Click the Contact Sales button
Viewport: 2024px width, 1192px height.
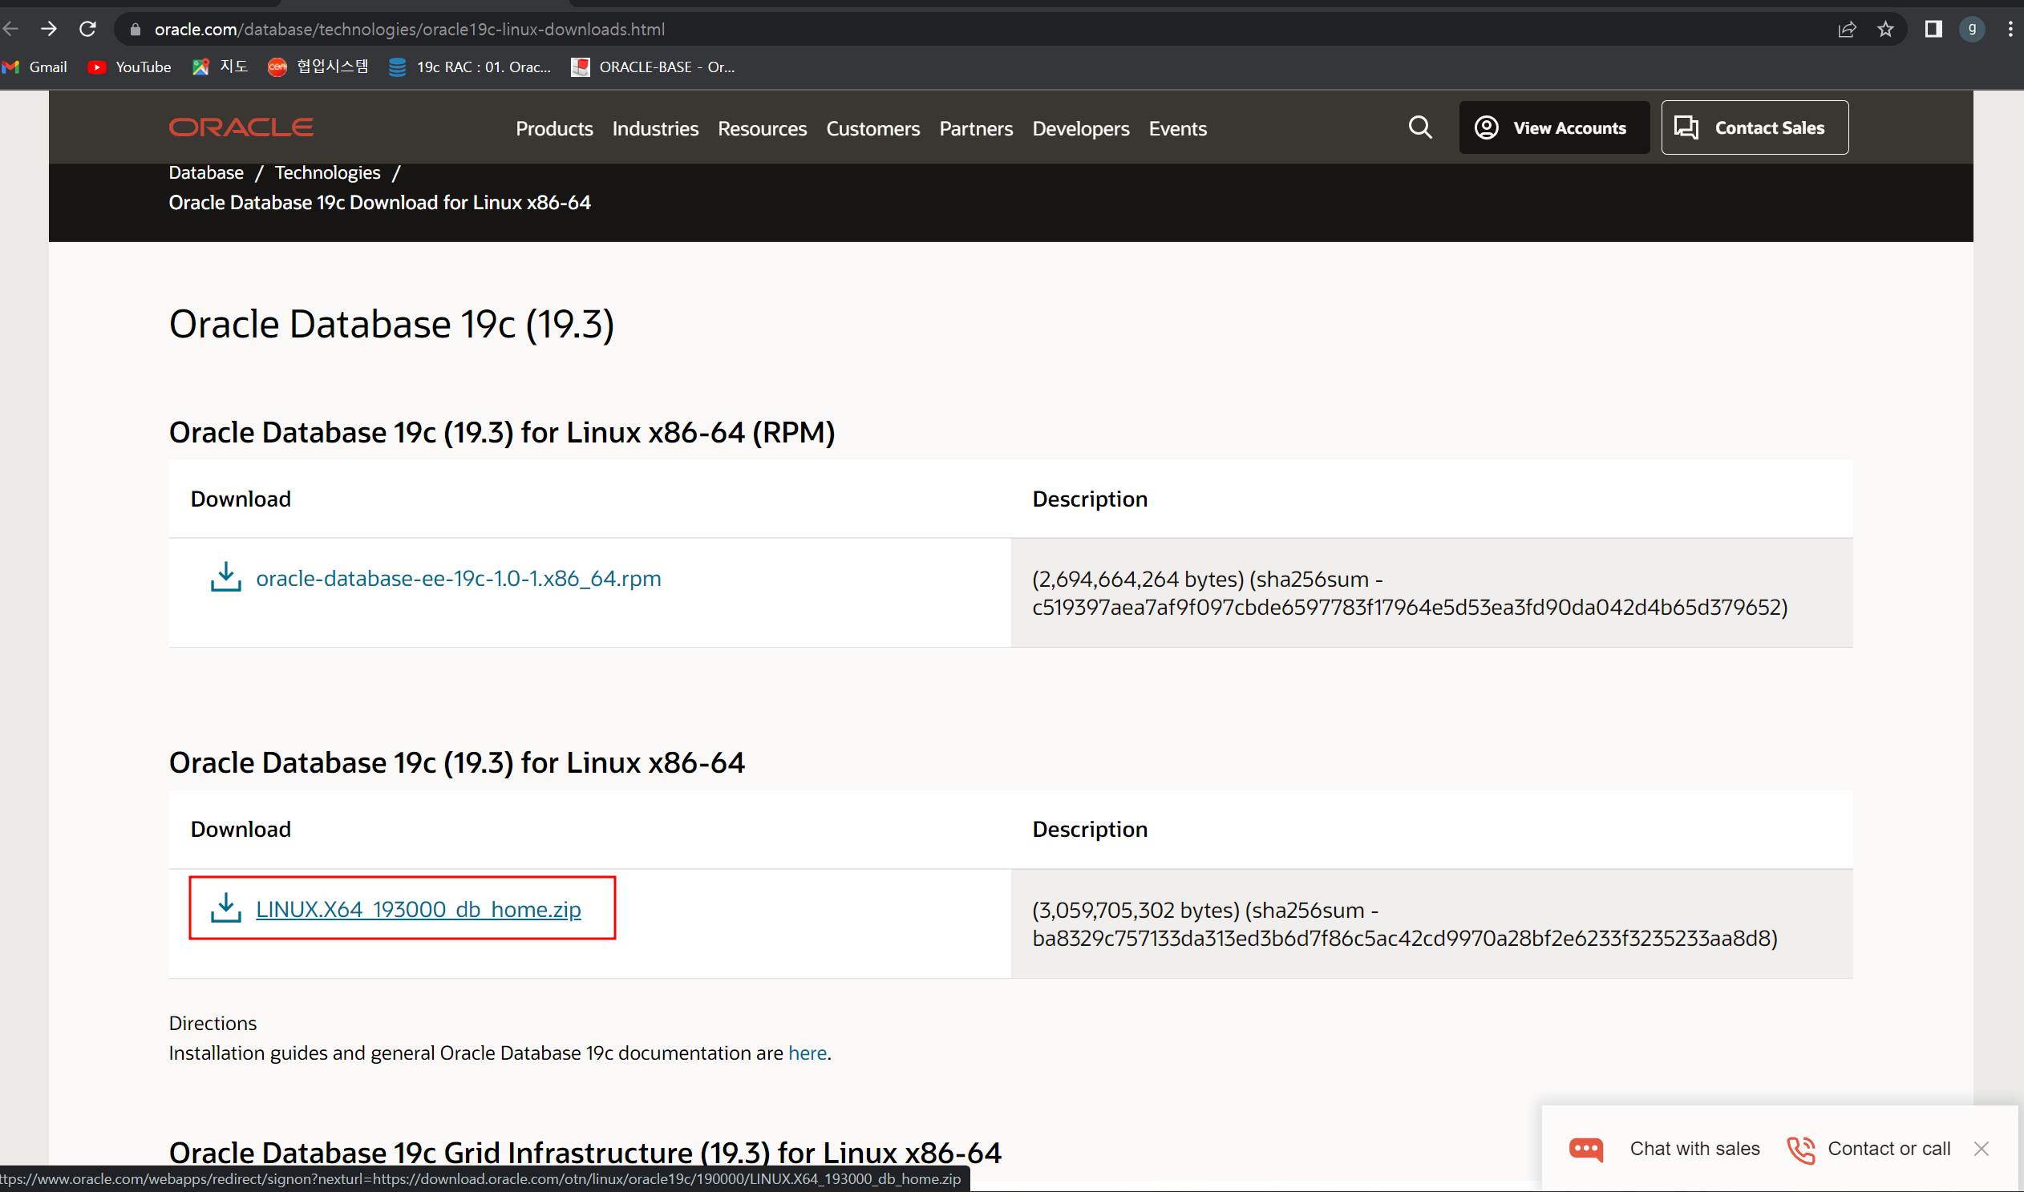click(x=1754, y=127)
